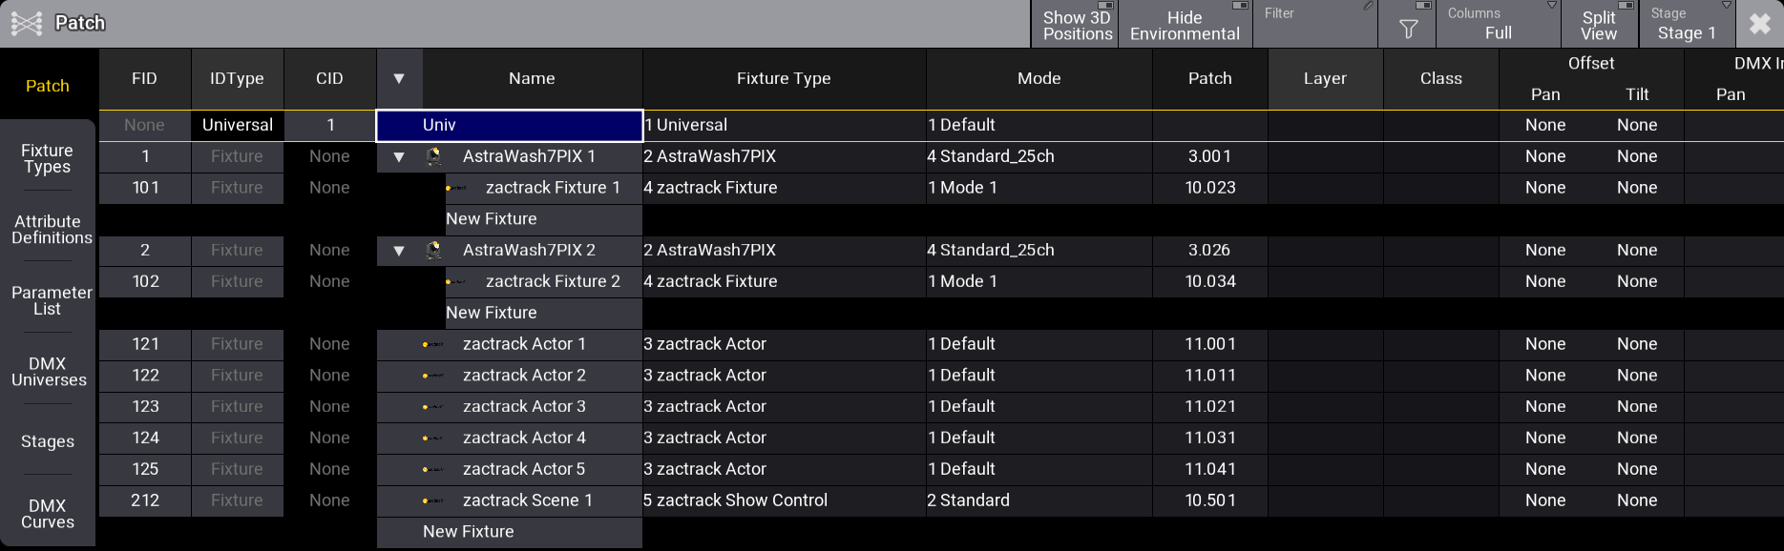
Task: Click the IDType column header
Action: (x=237, y=78)
